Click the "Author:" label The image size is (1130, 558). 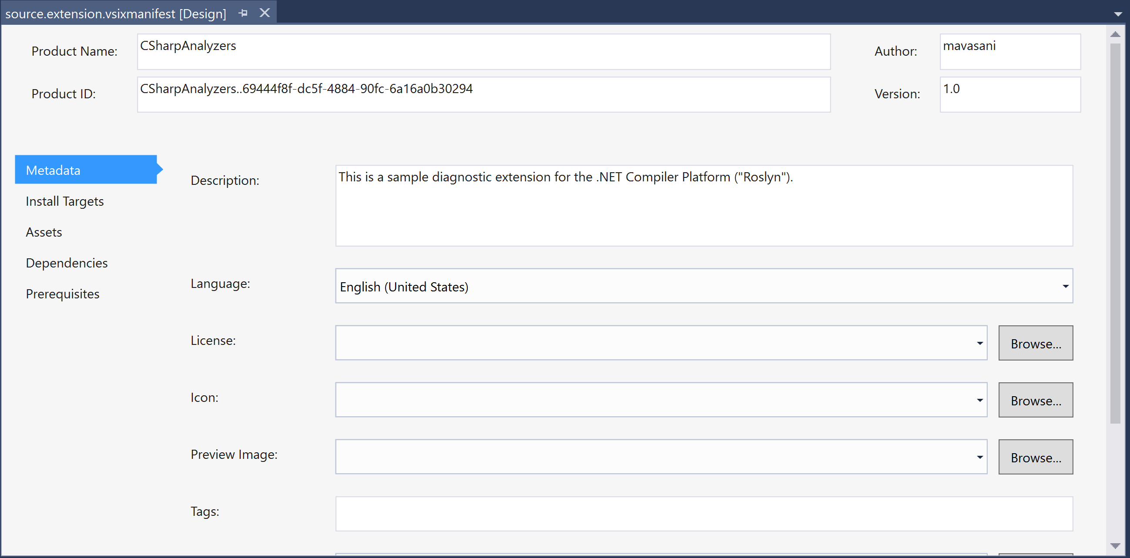pos(895,51)
